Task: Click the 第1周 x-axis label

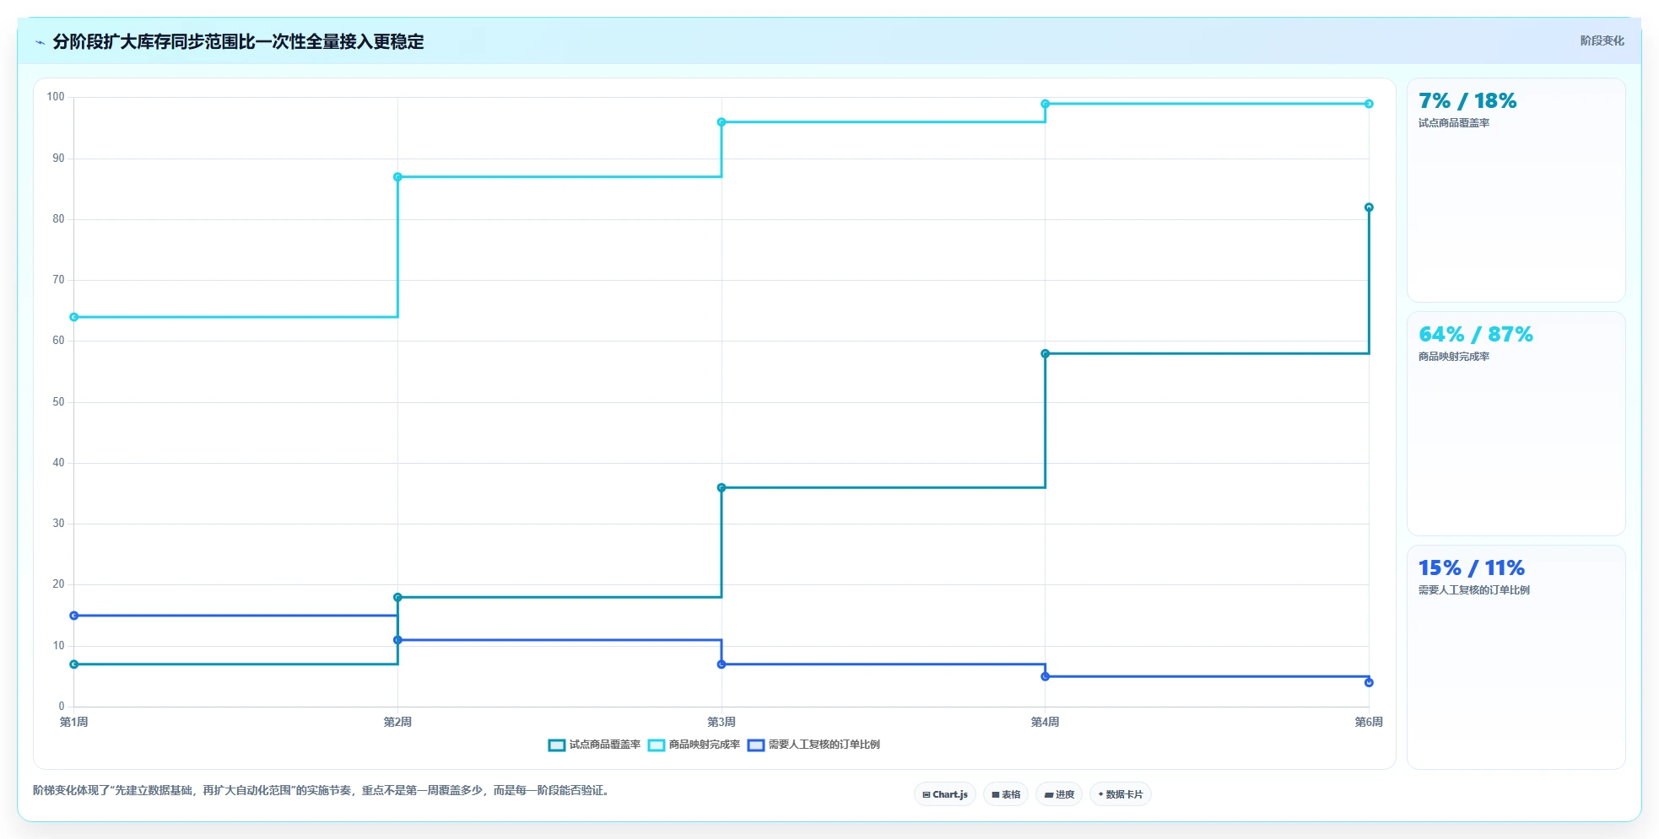Action: [74, 722]
